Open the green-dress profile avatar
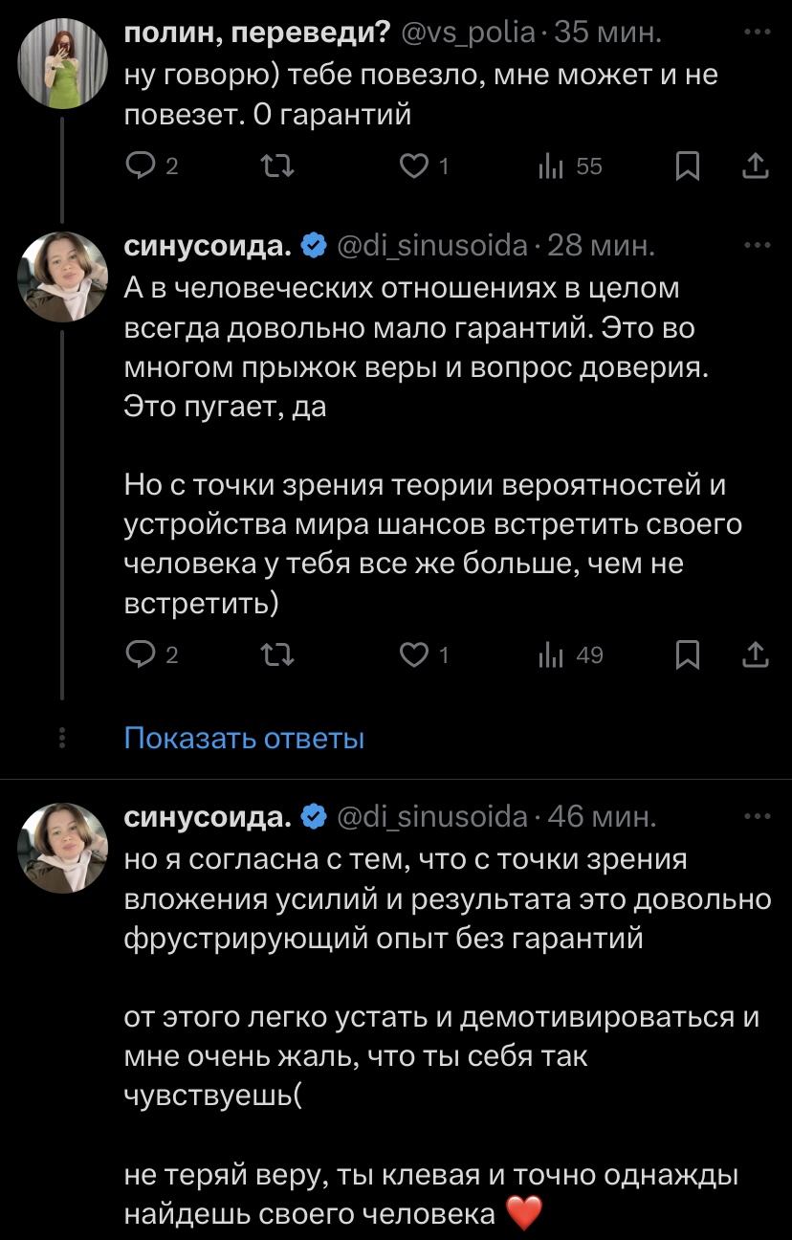Image resolution: width=792 pixels, height=1240 pixels. pos(63,62)
